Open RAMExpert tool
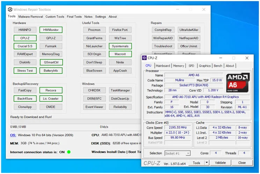Screen dimensions: 260x174 tap(25, 54)
